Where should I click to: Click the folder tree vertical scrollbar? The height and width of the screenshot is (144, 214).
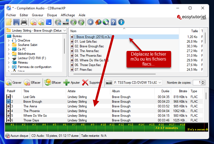coord(64,46)
